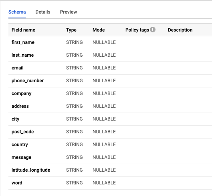Click the Field name column header

(x=23, y=30)
